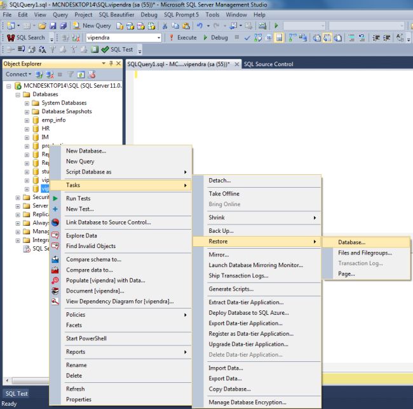Image resolution: width=413 pixels, height=409 pixels.
Task: Collapse the Databases folder node
Action: coord(18,94)
